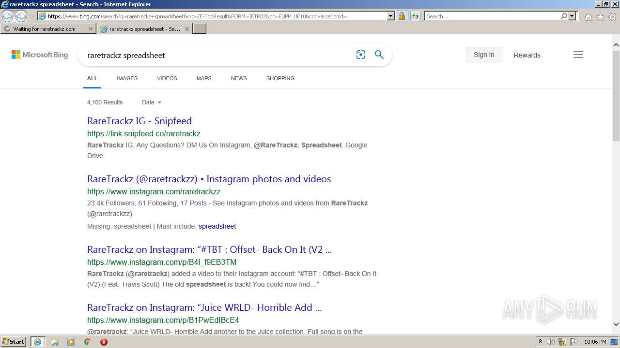The height and width of the screenshot is (348, 620).
Task: Open the Bing hamburger menu
Action: click(x=578, y=55)
